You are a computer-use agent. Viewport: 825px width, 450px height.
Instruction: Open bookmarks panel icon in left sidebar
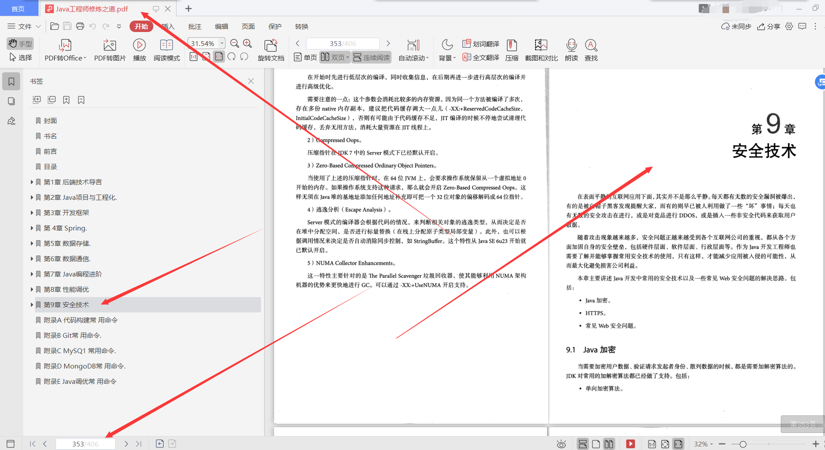(x=11, y=81)
